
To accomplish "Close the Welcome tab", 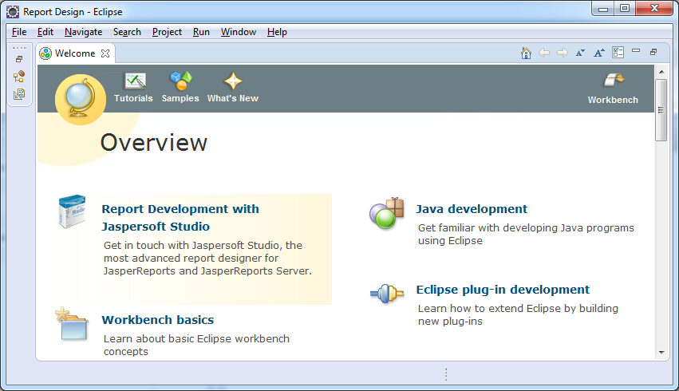I will tap(105, 53).
